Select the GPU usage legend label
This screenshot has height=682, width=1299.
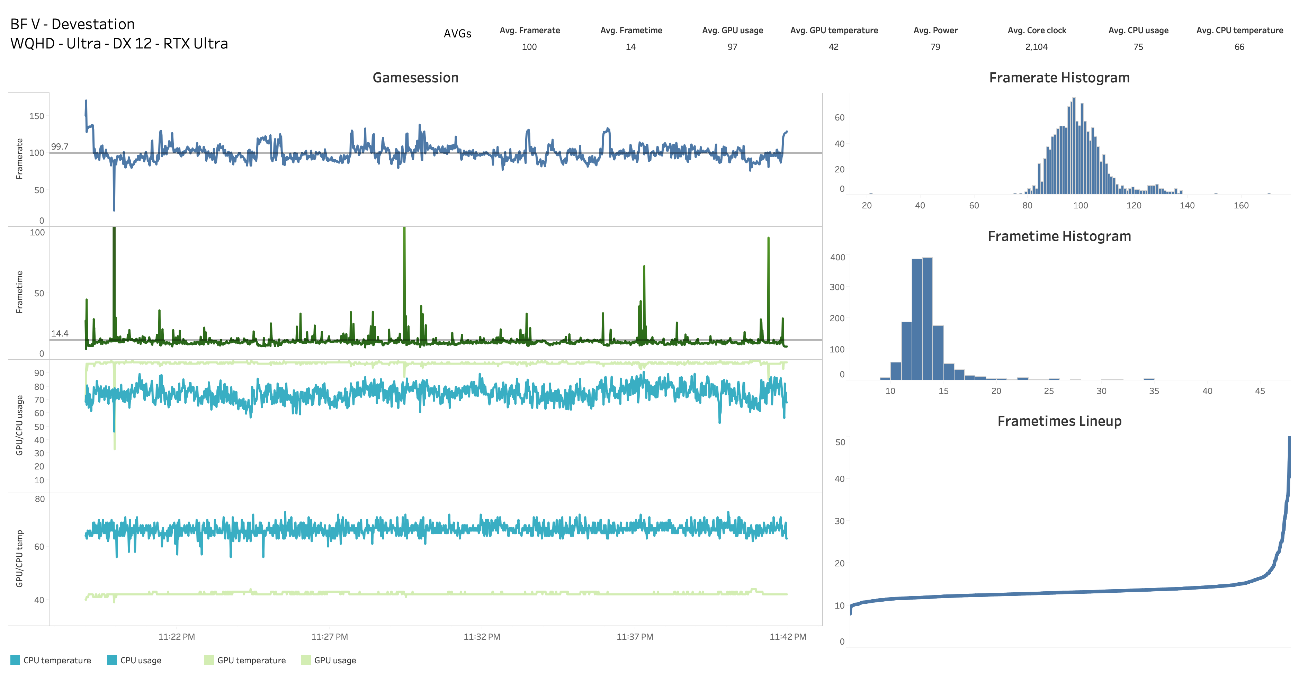click(x=335, y=660)
